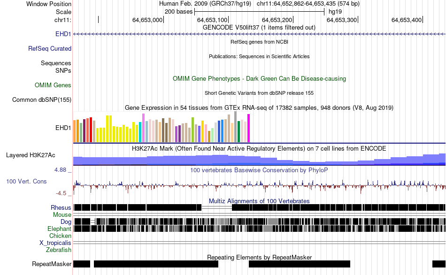Select the 64,653,300 ruler coordinate
The height and width of the screenshot is (275, 446).
click(342, 20)
